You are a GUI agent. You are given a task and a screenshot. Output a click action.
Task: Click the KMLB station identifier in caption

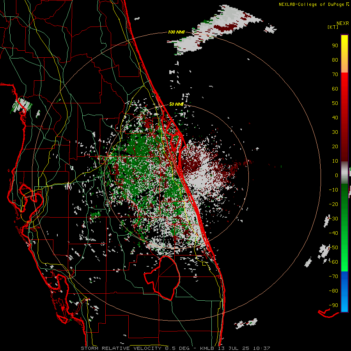click(x=207, y=348)
